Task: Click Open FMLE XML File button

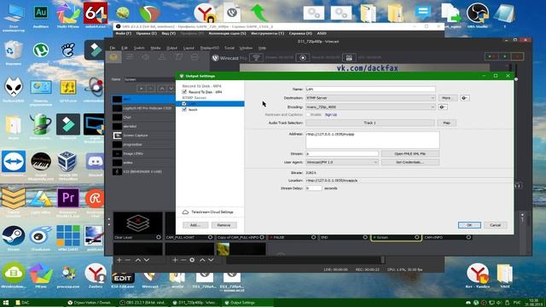Action: pos(410,153)
